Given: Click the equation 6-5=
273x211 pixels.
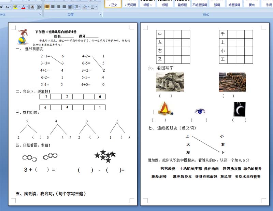Looking at the screenshot, I should (x=86, y=63).
